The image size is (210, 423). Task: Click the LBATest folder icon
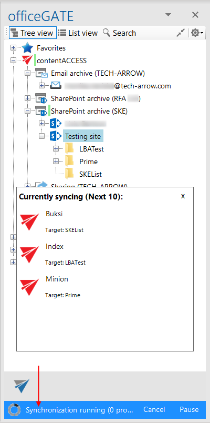pyautogui.click(x=69, y=149)
